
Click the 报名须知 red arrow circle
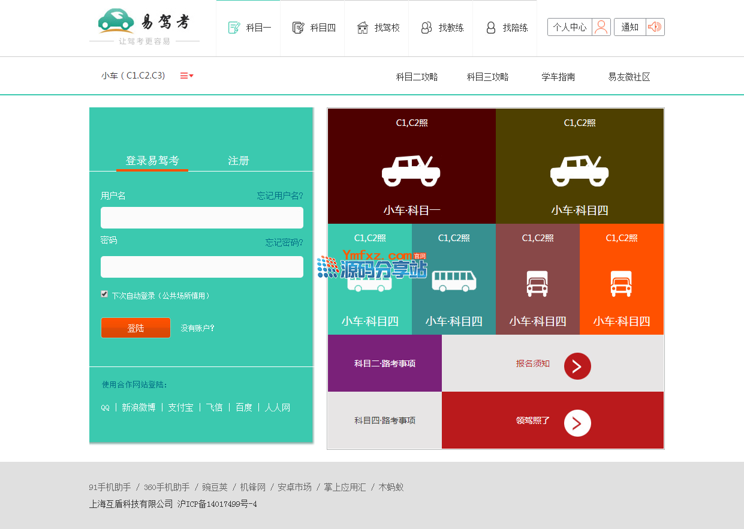[x=577, y=366]
